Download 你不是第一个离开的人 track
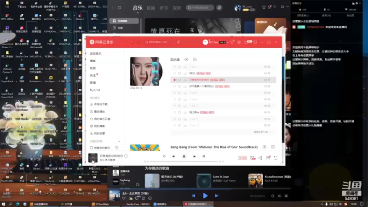The image size is (368, 207). [x=185, y=86]
